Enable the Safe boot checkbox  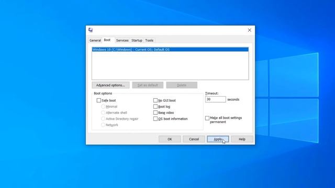[x=99, y=100]
